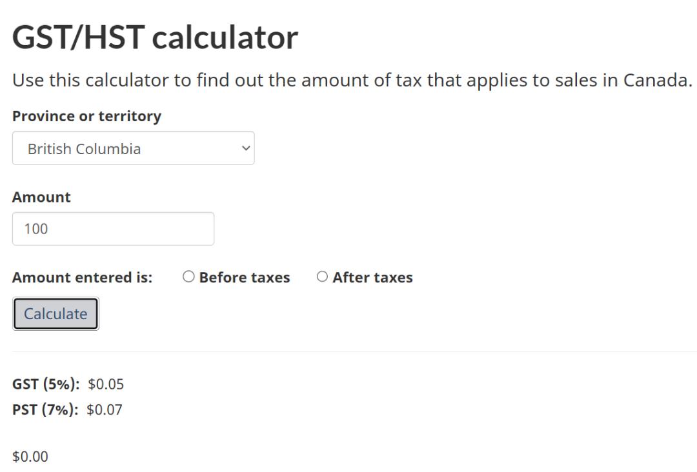Click the divider line above the results
Screen dimensions: 697x472
[348, 352]
